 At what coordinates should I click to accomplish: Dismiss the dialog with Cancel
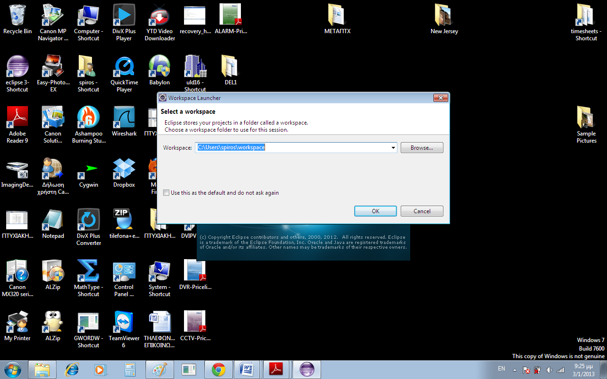coord(422,211)
